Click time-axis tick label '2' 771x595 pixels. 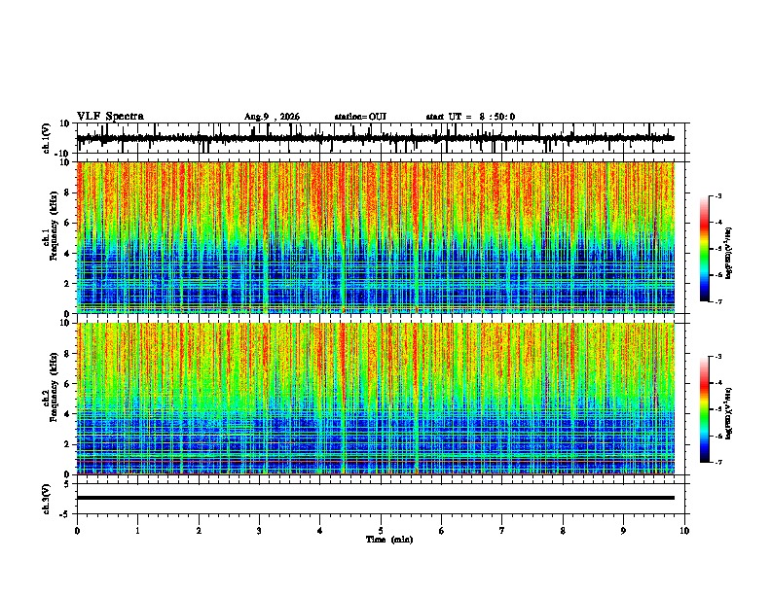[199, 531]
